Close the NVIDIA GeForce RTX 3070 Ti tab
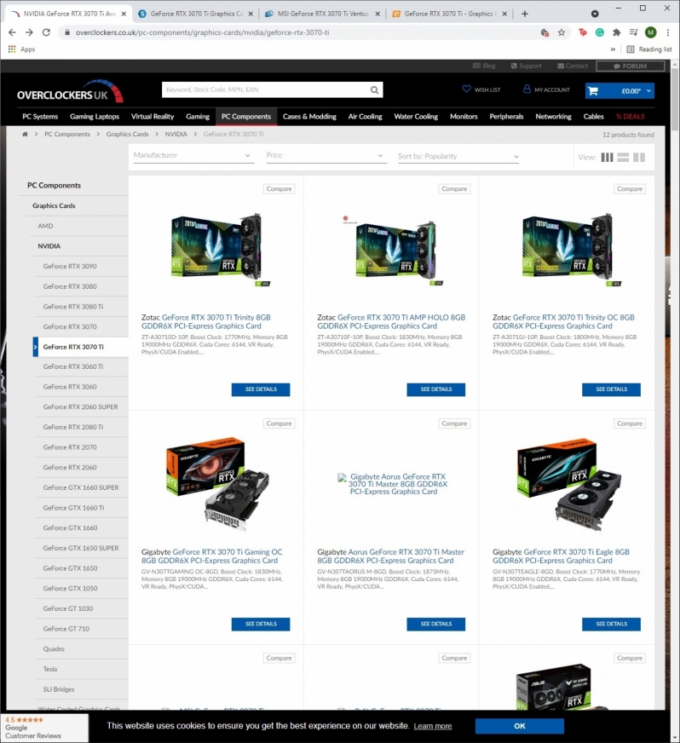The image size is (680, 743). pos(124,14)
